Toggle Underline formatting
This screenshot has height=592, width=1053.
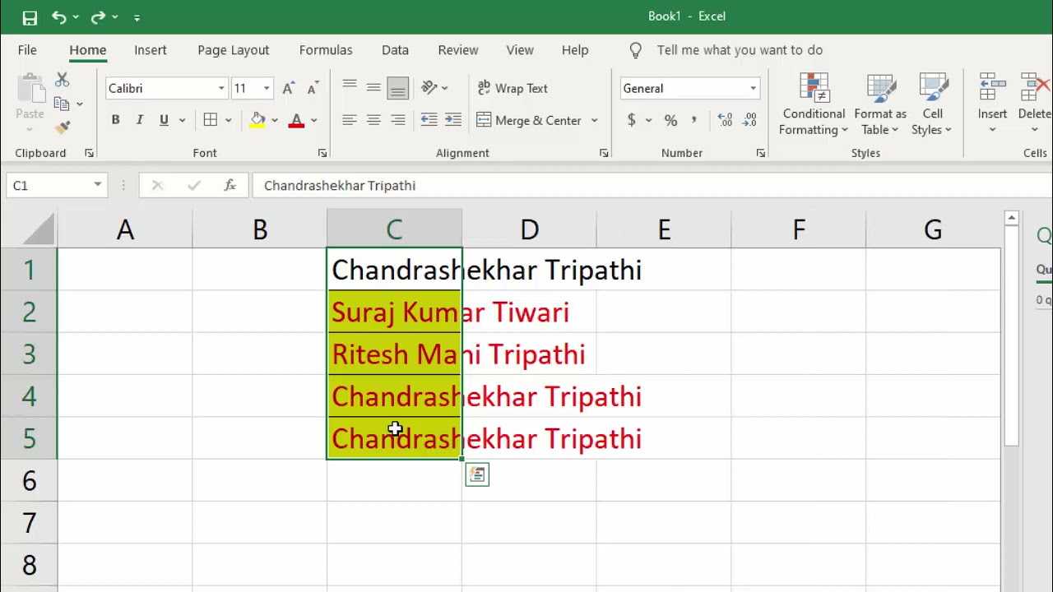tap(164, 120)
